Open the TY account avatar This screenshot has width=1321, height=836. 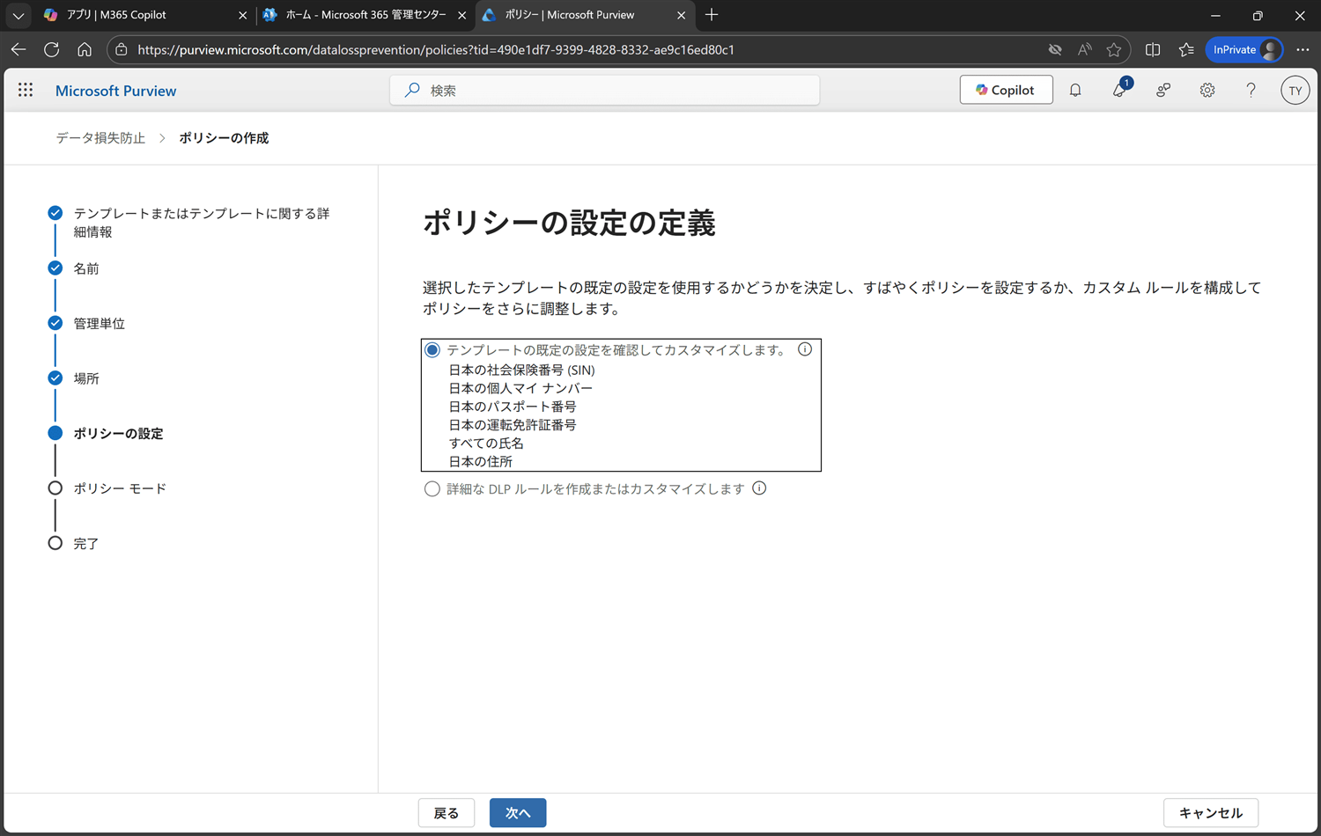coord(1295,90)
